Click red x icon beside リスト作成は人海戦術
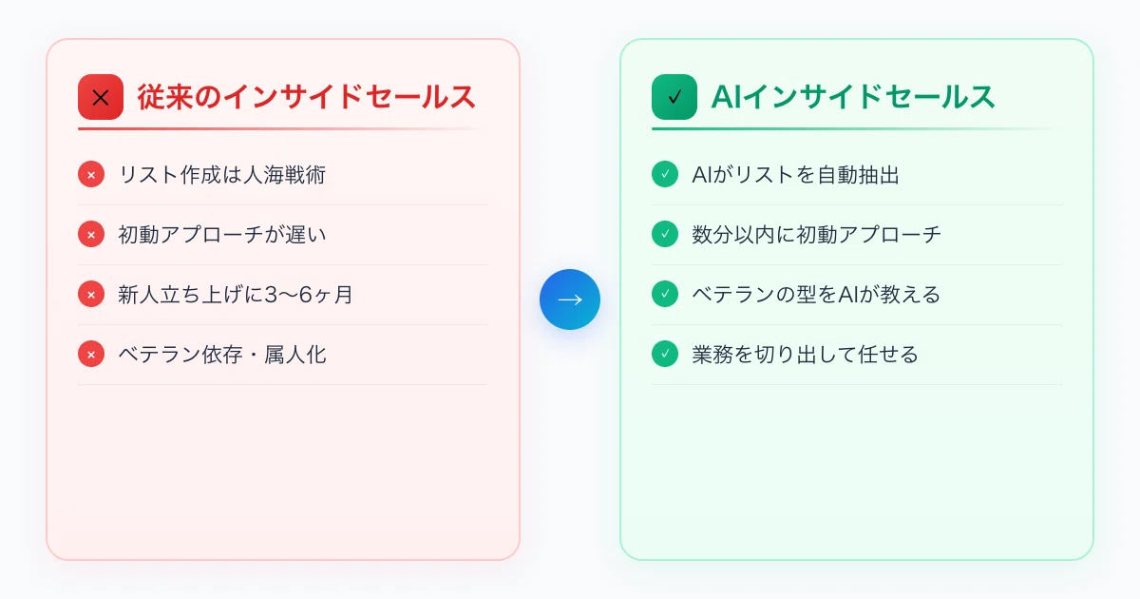This screenshot has width=1140, height=599. point(91,175)
